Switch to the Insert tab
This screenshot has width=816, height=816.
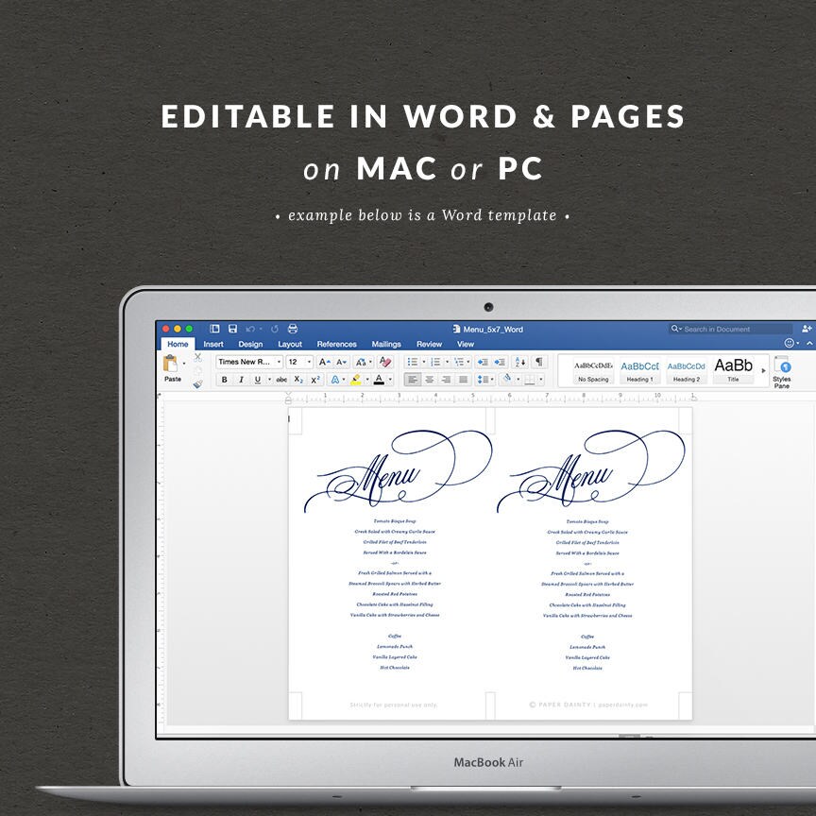point(213,344)
